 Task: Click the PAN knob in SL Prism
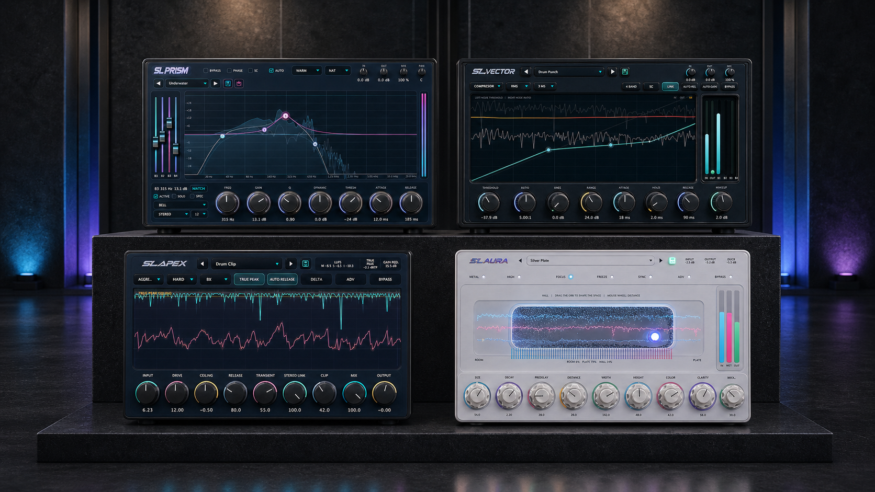[x=421, y=72]
